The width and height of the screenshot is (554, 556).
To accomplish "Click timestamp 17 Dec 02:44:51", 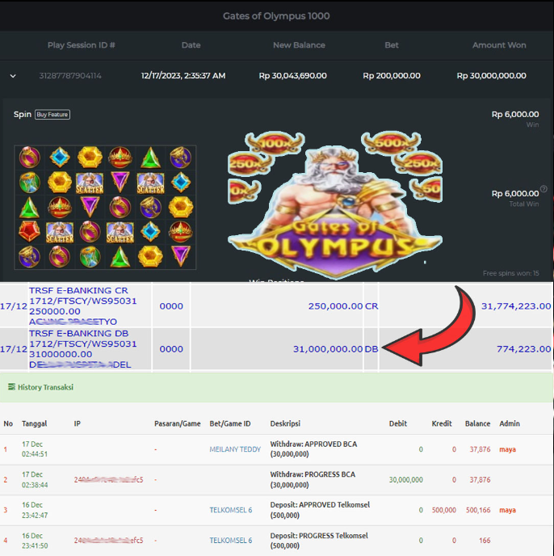I will [x=35, y=449].
